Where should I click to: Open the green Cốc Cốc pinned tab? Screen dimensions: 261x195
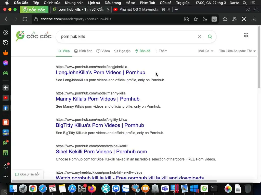click(34, 9)
